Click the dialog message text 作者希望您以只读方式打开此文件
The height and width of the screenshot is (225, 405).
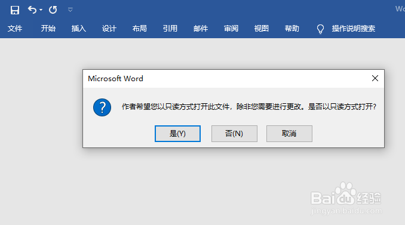[176, 107]
